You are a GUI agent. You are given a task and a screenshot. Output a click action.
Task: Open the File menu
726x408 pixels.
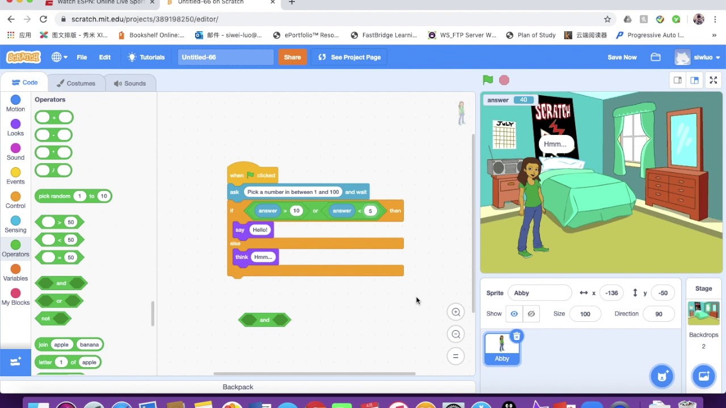click(82, 57)
